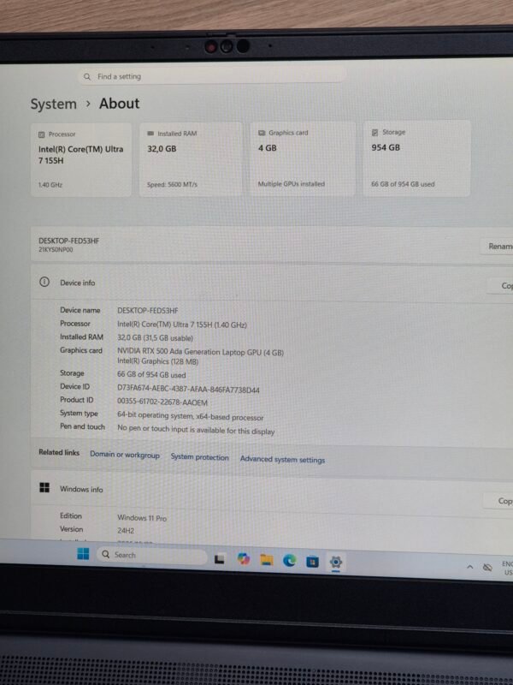Select No pen or touch input text
Screen dimensions: 513x685
pyautogui.click(x=196, y=430)
